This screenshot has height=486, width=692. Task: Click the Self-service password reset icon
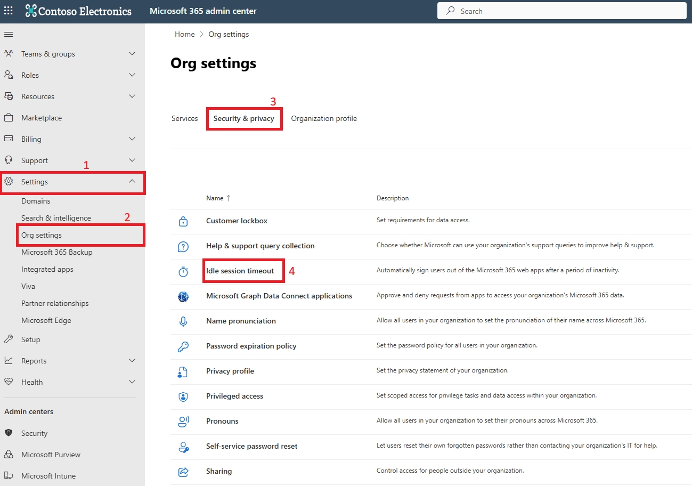click(x=183, y=447)
